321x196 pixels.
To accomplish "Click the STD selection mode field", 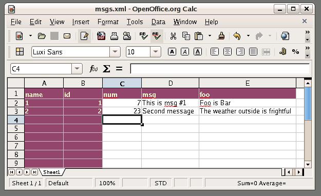I will (161, 183).
